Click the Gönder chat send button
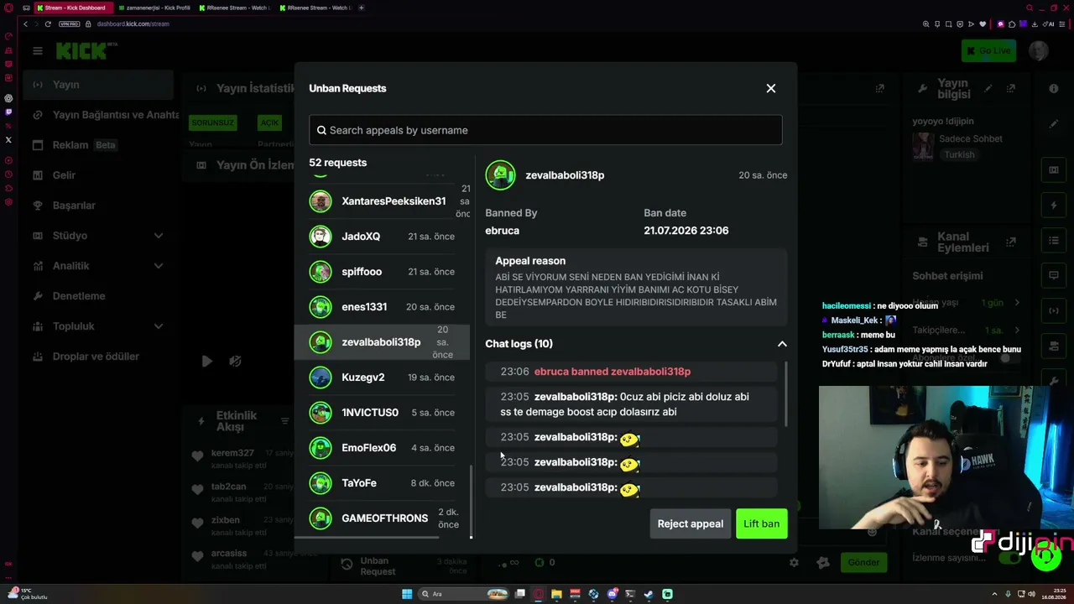 [x=863, y=562]
